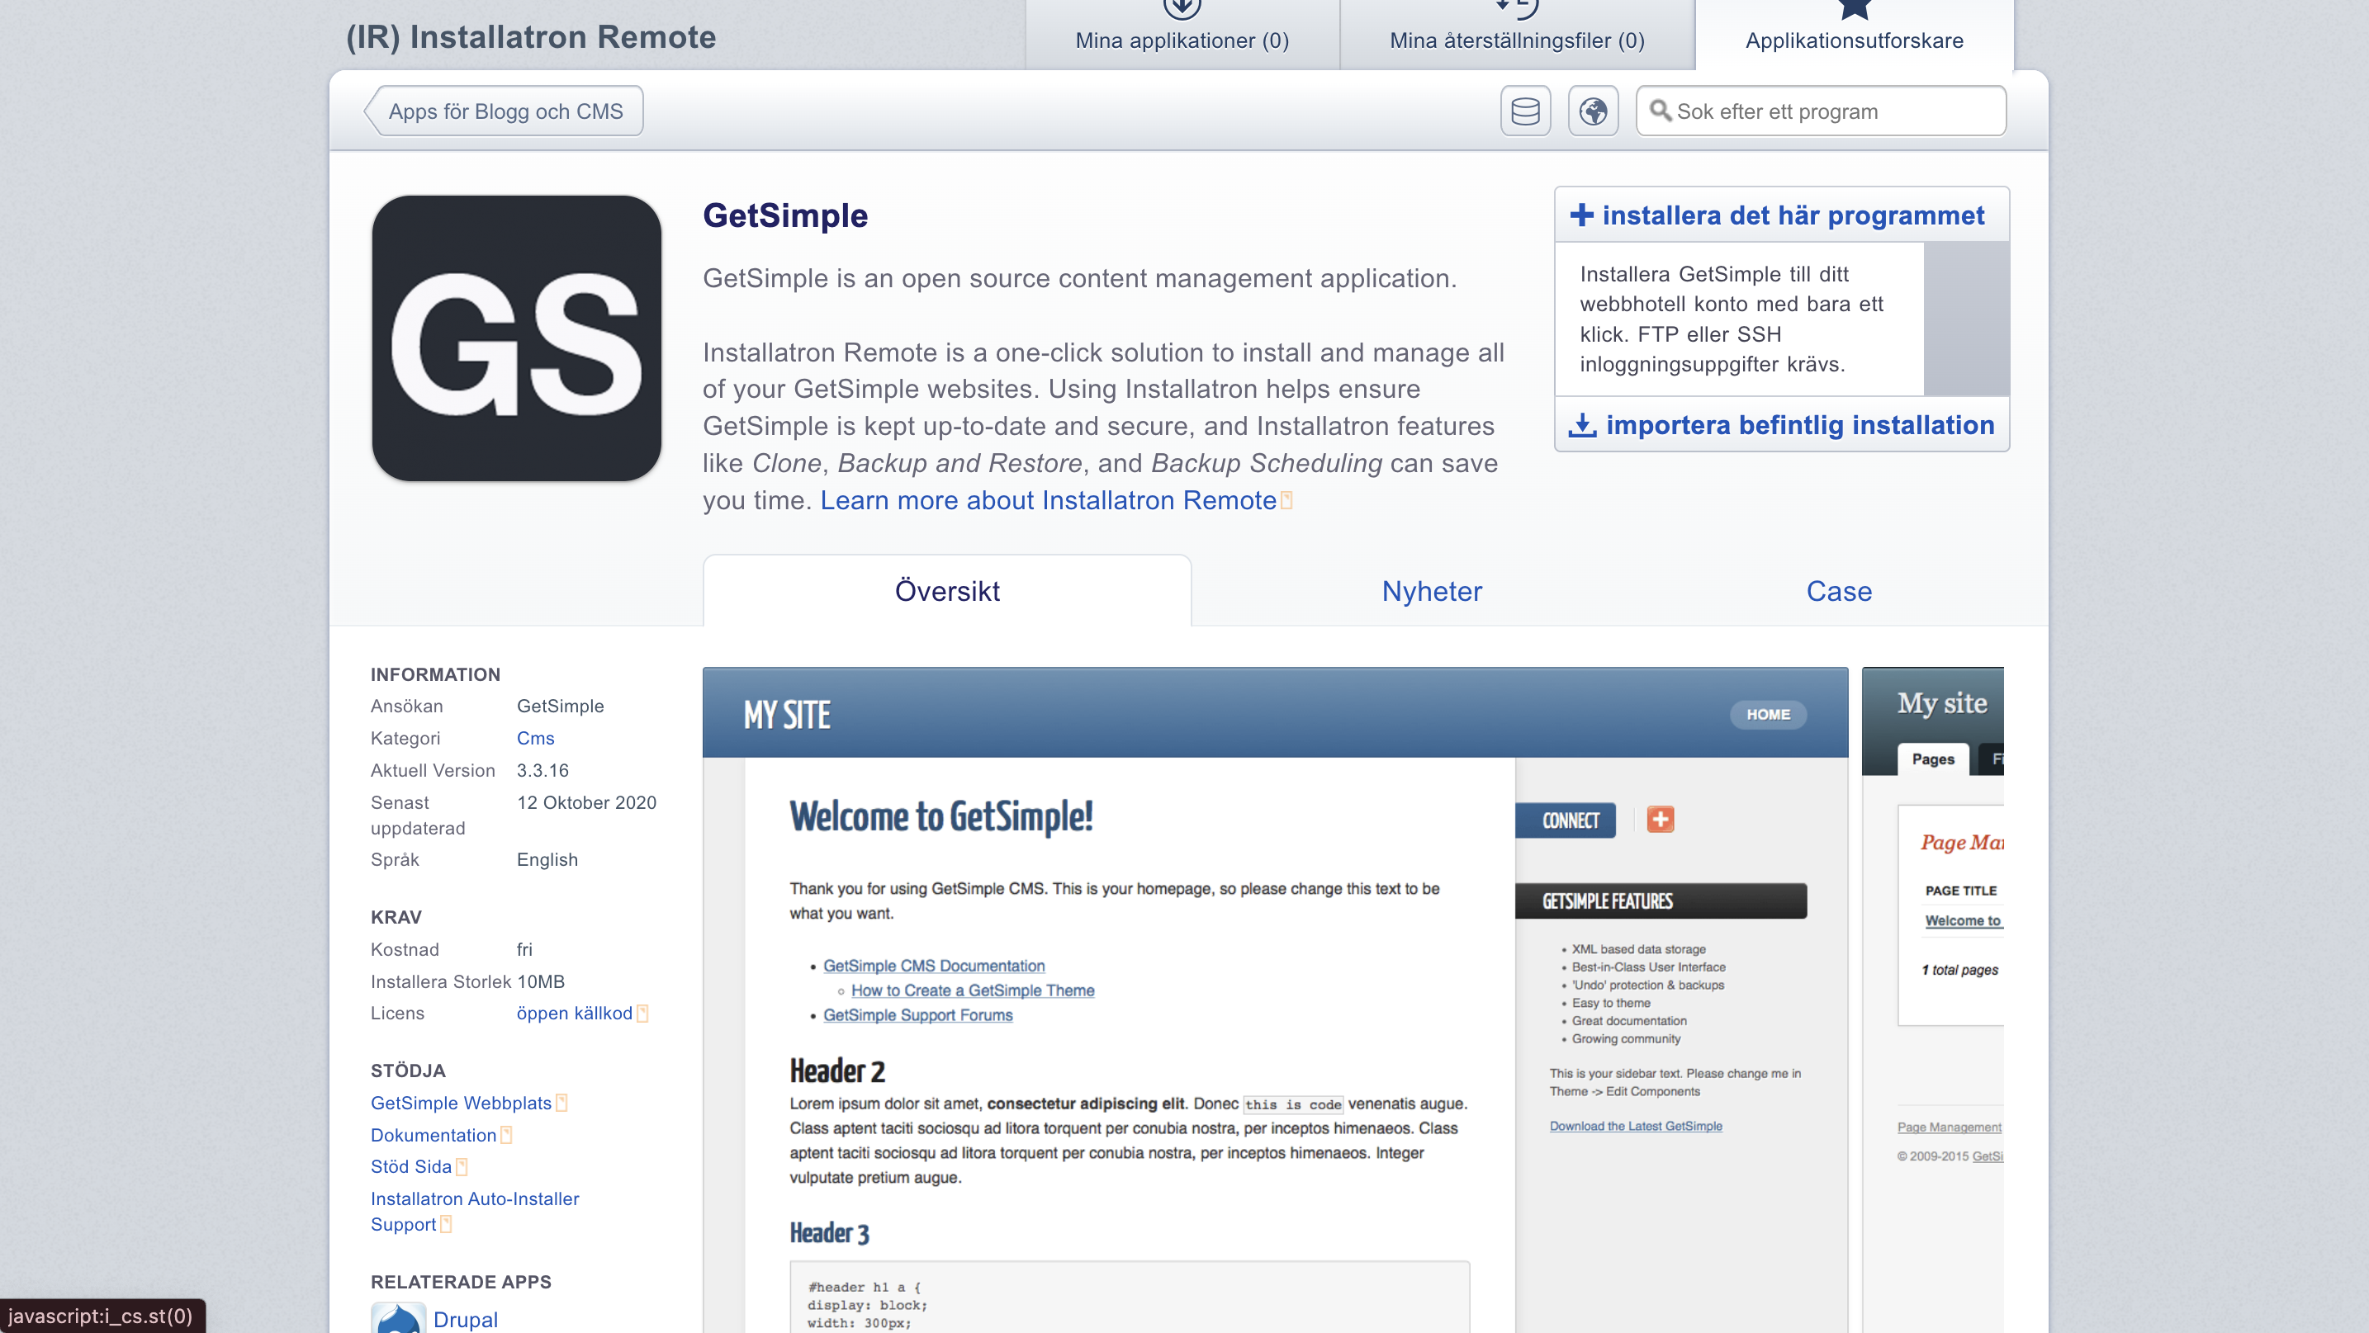Click the version number 3.3.16
This screenshot has width=2369, height=1333.
543,770
